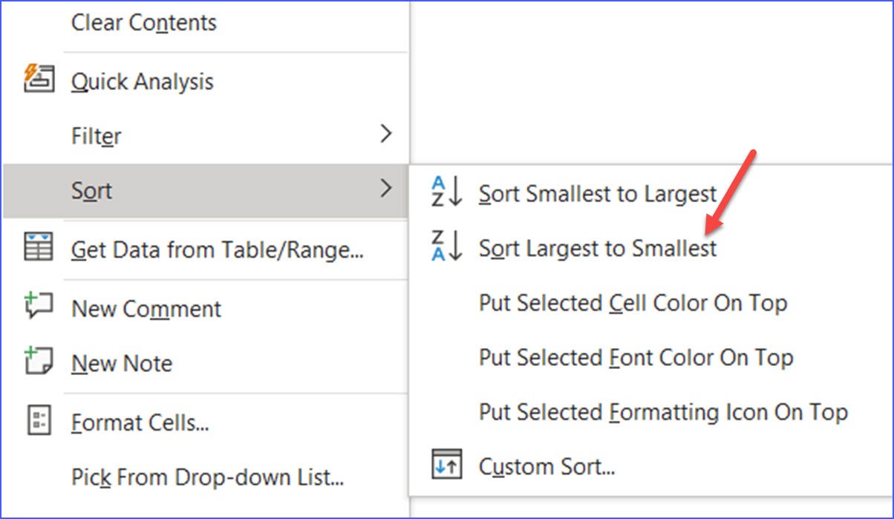Image resolution: width=894 pixels, height=519 pixels.
Task: Click the Custom Sort icon
Action: (446, 466)
